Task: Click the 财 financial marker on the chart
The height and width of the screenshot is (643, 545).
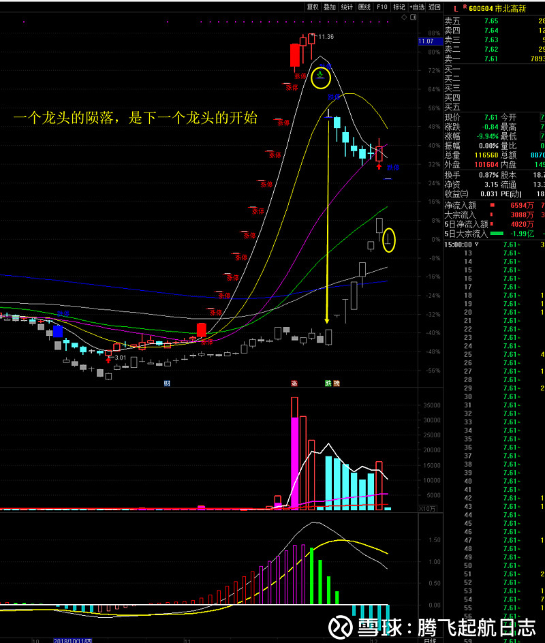Action: [x=166, y=383]
